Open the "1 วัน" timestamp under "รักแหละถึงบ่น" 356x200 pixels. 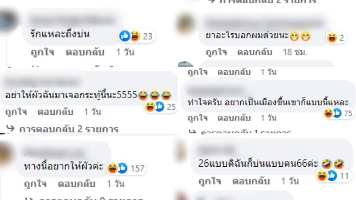(x=125, y=52)
